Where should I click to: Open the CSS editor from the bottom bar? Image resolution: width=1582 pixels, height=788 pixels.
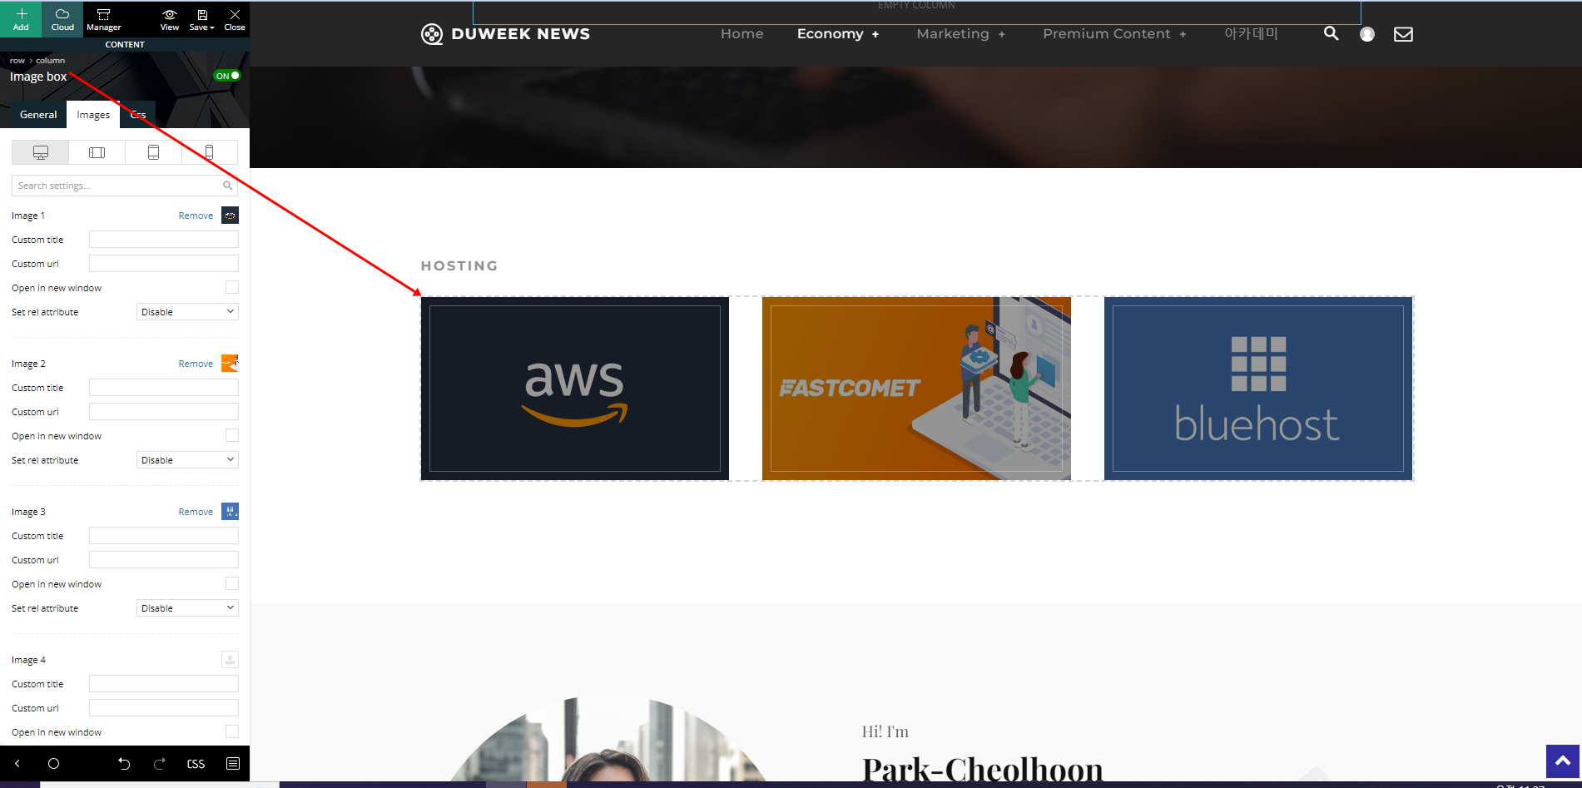click(196, 764)
